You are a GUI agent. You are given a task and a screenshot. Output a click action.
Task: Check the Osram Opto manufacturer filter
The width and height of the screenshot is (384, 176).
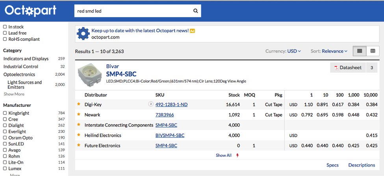point(5,137)
